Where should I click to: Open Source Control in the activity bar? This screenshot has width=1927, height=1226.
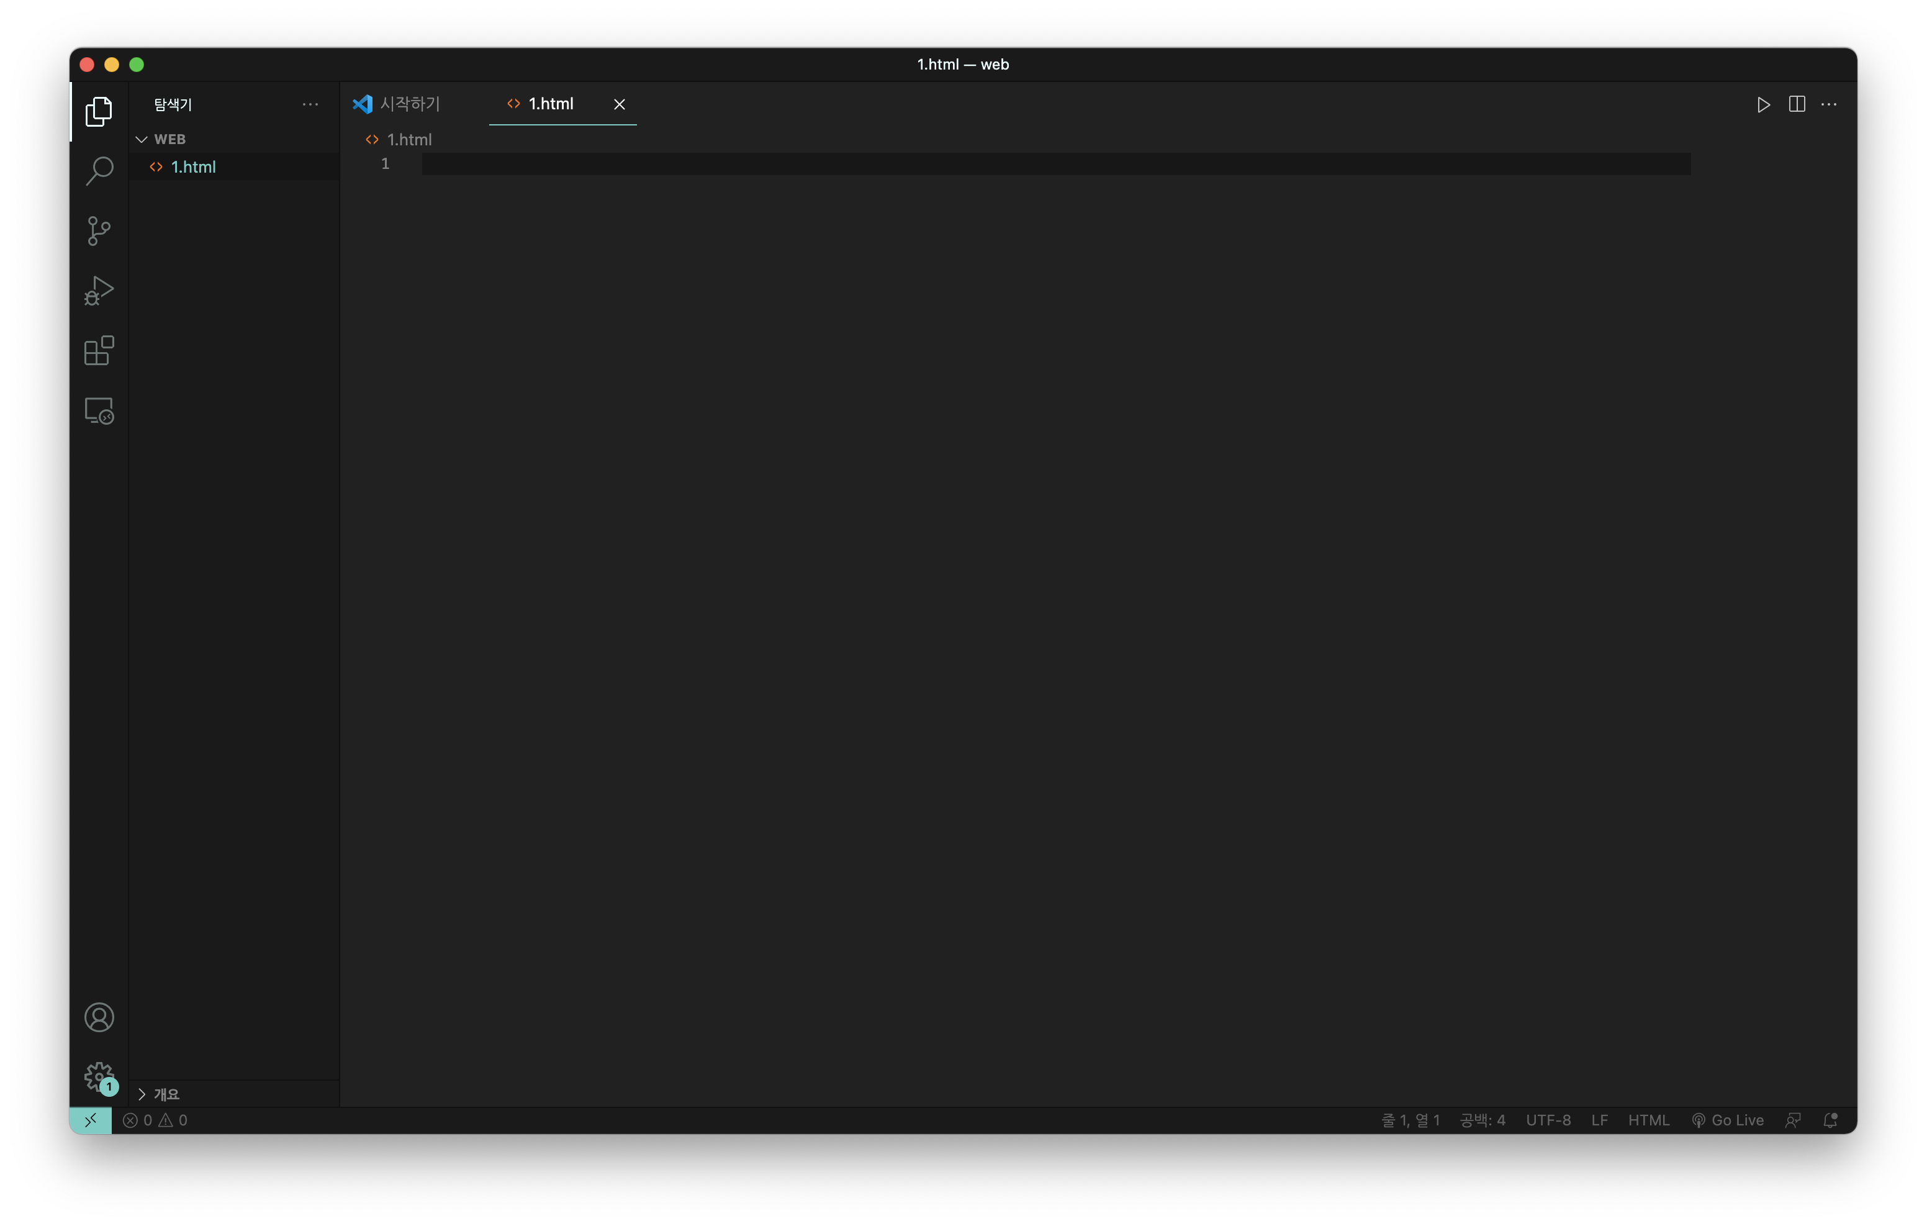pos(99,230)
